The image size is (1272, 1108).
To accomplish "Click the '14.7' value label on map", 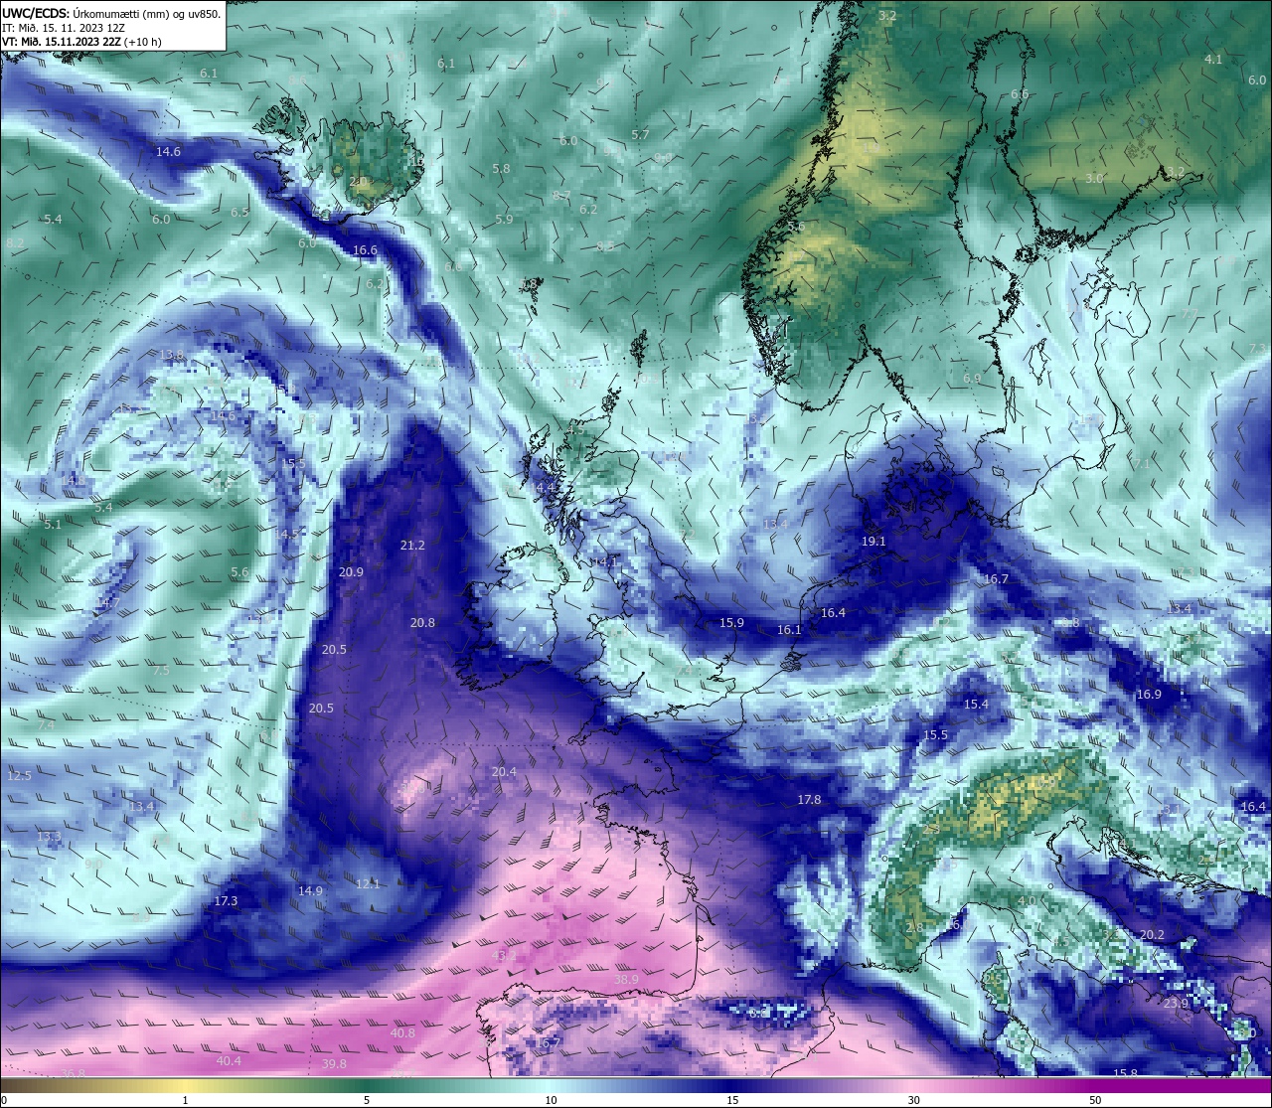I will tap(108, 603).
